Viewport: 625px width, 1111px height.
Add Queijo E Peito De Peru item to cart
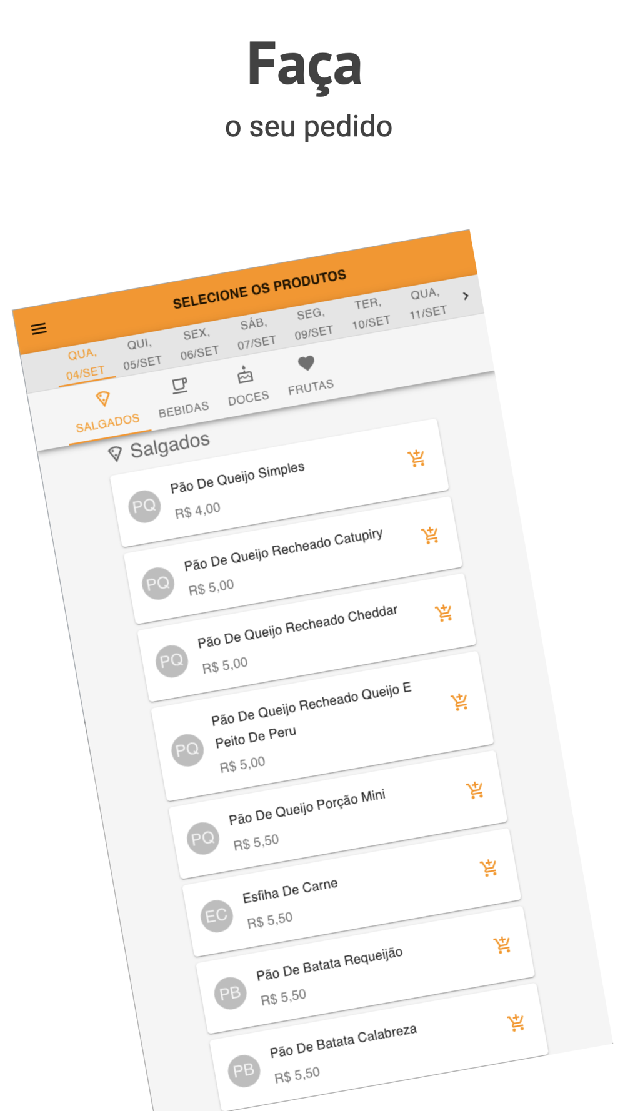pyautogui.click(x=459, y=701)
